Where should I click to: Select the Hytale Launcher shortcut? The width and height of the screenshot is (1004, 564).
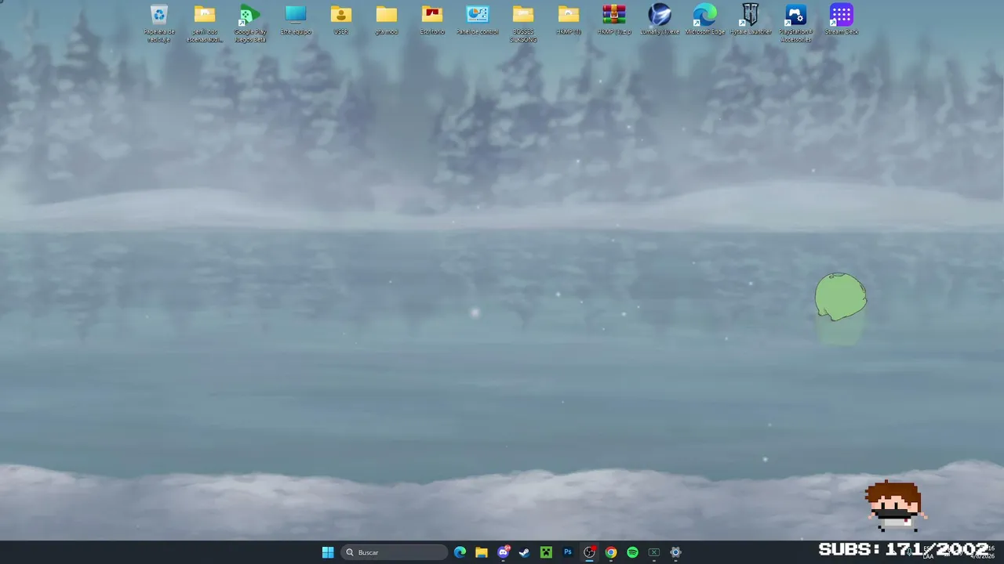[x=751, y=20]
